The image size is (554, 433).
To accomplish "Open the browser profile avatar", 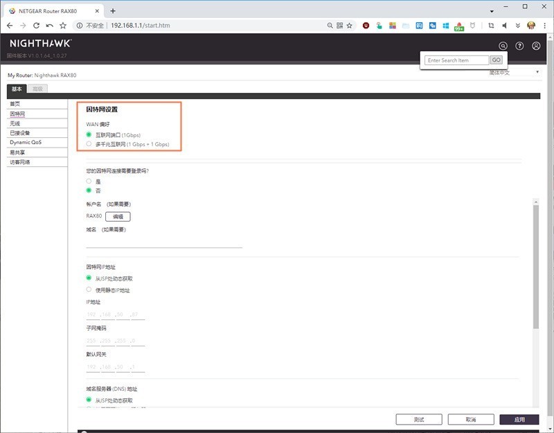I will click(531, 26).
